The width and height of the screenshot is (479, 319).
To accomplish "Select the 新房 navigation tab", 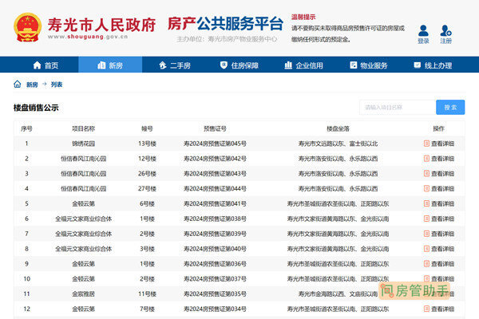I will point(110,65).
